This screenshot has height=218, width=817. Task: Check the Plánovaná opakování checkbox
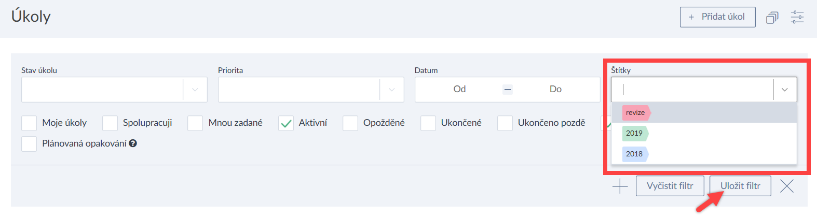[x=29, y=144]
